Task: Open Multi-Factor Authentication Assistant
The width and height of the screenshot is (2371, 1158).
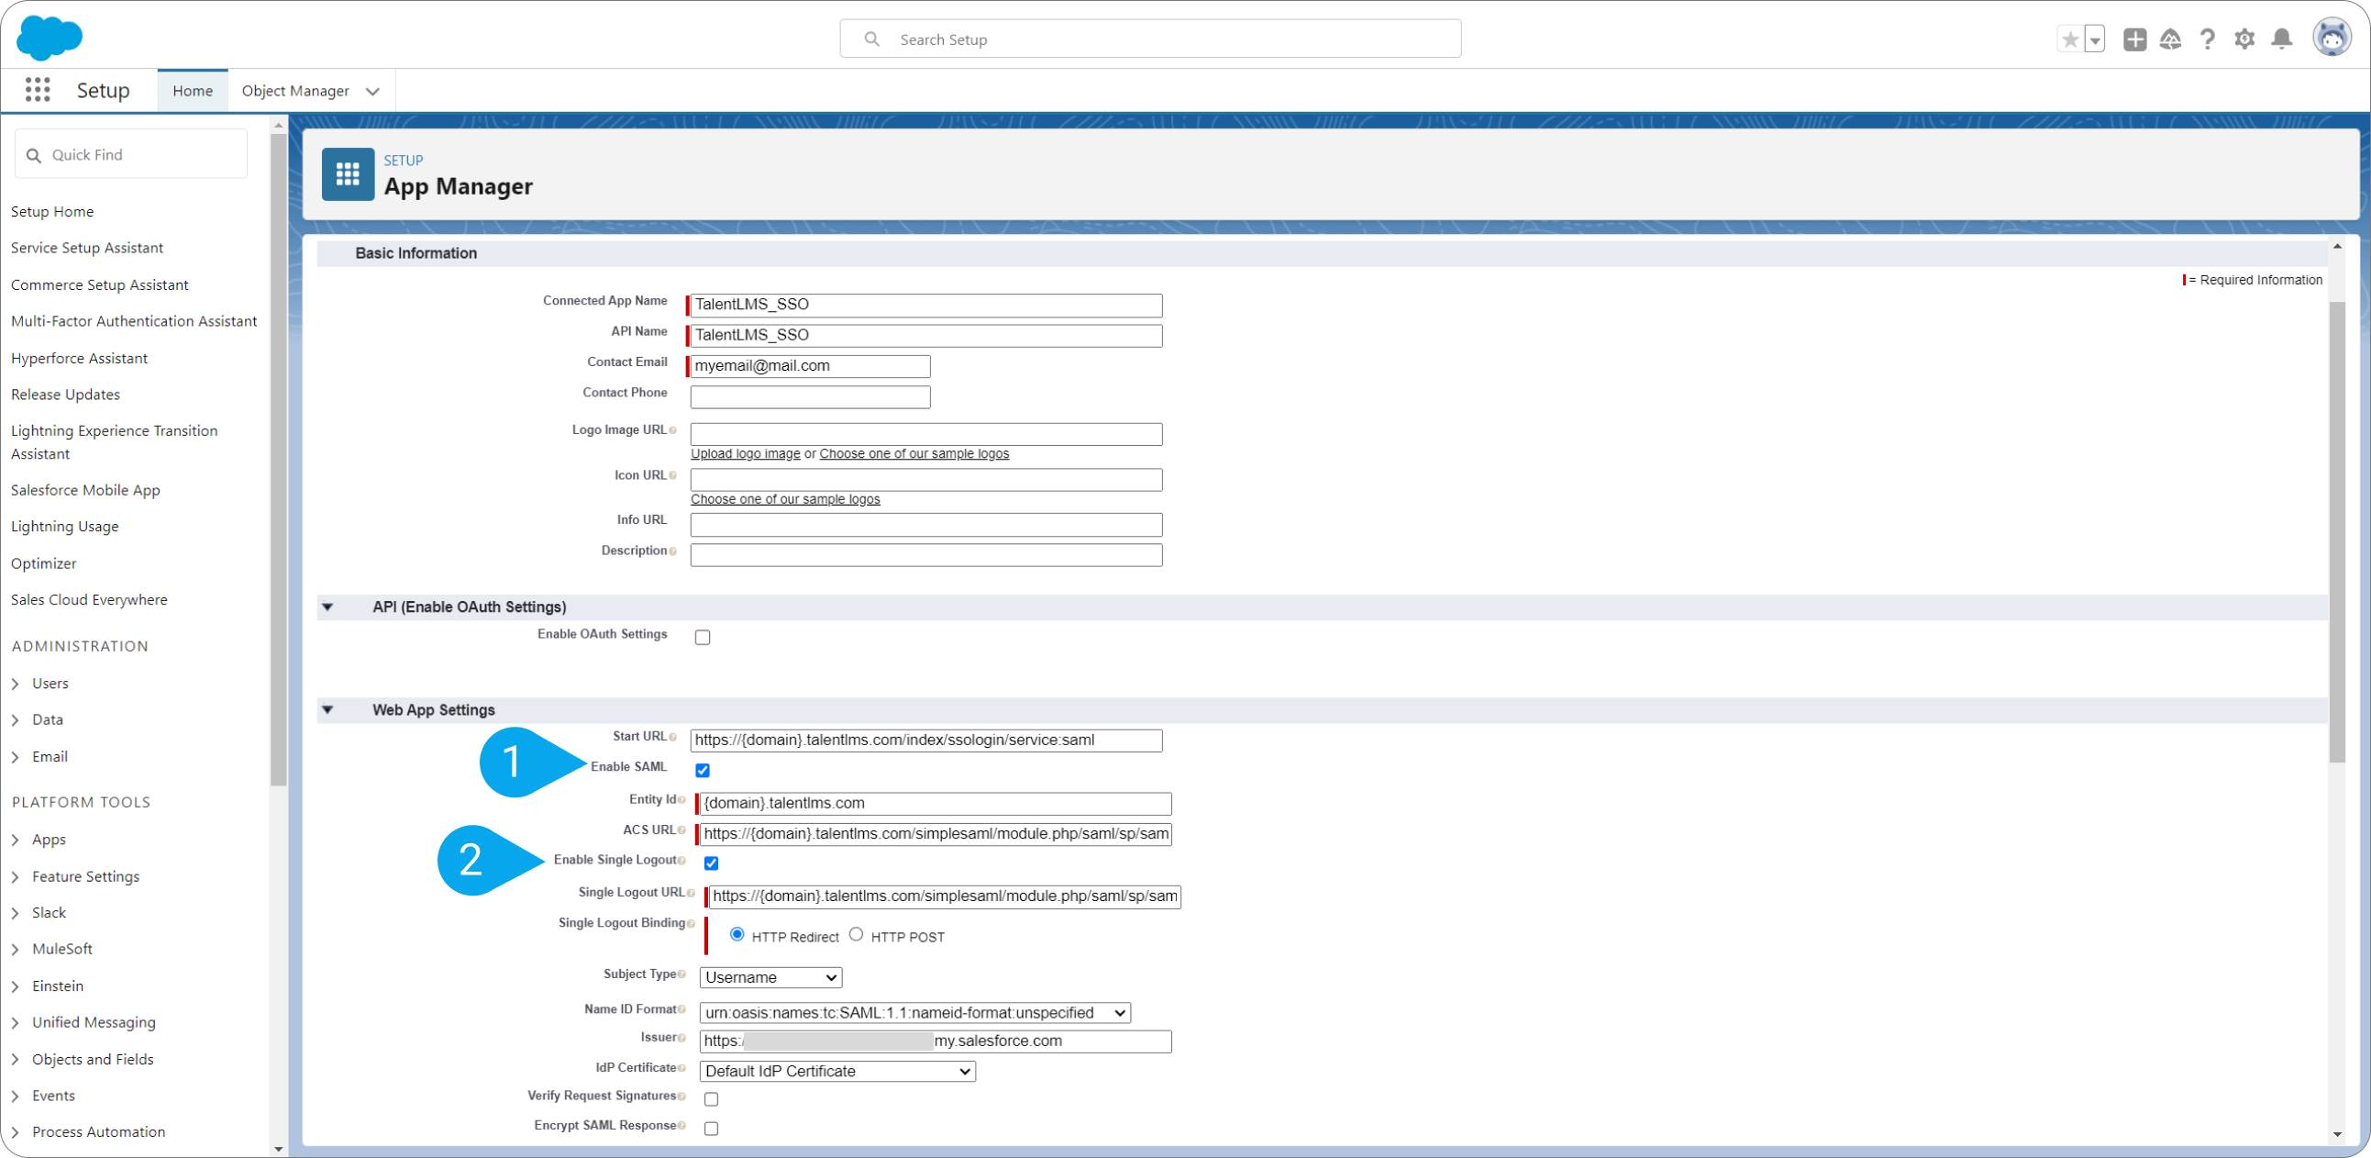Action: pyautogui.click(x=135, y=321)
